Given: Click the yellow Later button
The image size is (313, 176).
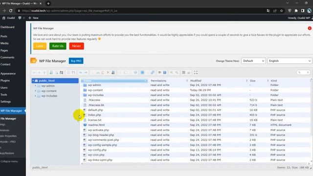Looking at the screenshot, I should click(x=40, y=46).
